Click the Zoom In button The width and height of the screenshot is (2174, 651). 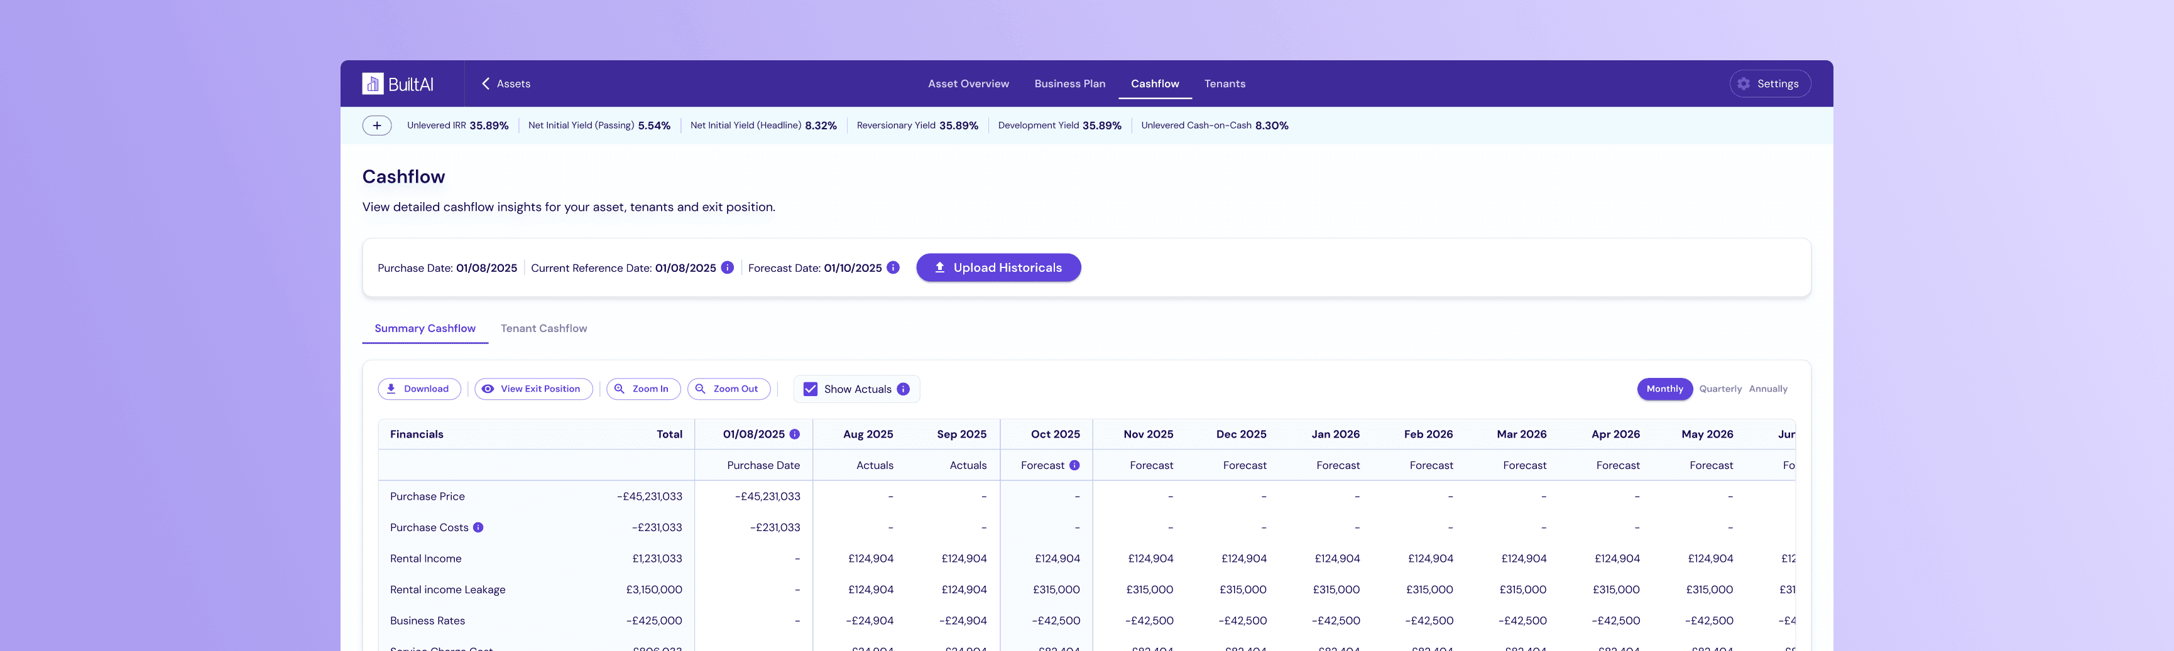pos(643,389)
